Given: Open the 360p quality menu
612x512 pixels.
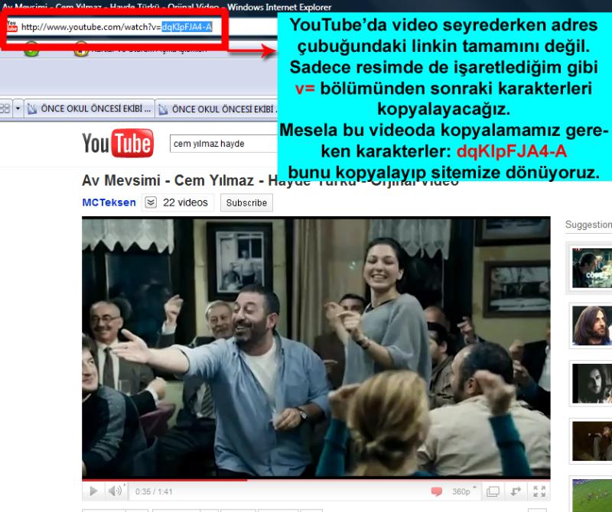Looking at the screenshot, I should tap(464, 491).
